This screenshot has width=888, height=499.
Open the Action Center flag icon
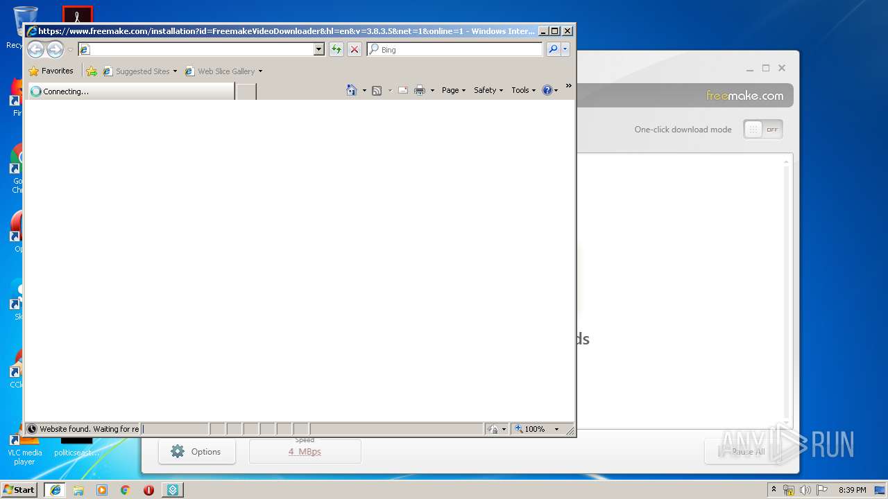tap(822, 490)
